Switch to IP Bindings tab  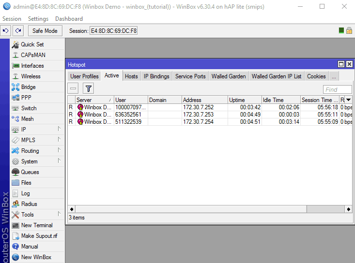[x=156, y=76]
